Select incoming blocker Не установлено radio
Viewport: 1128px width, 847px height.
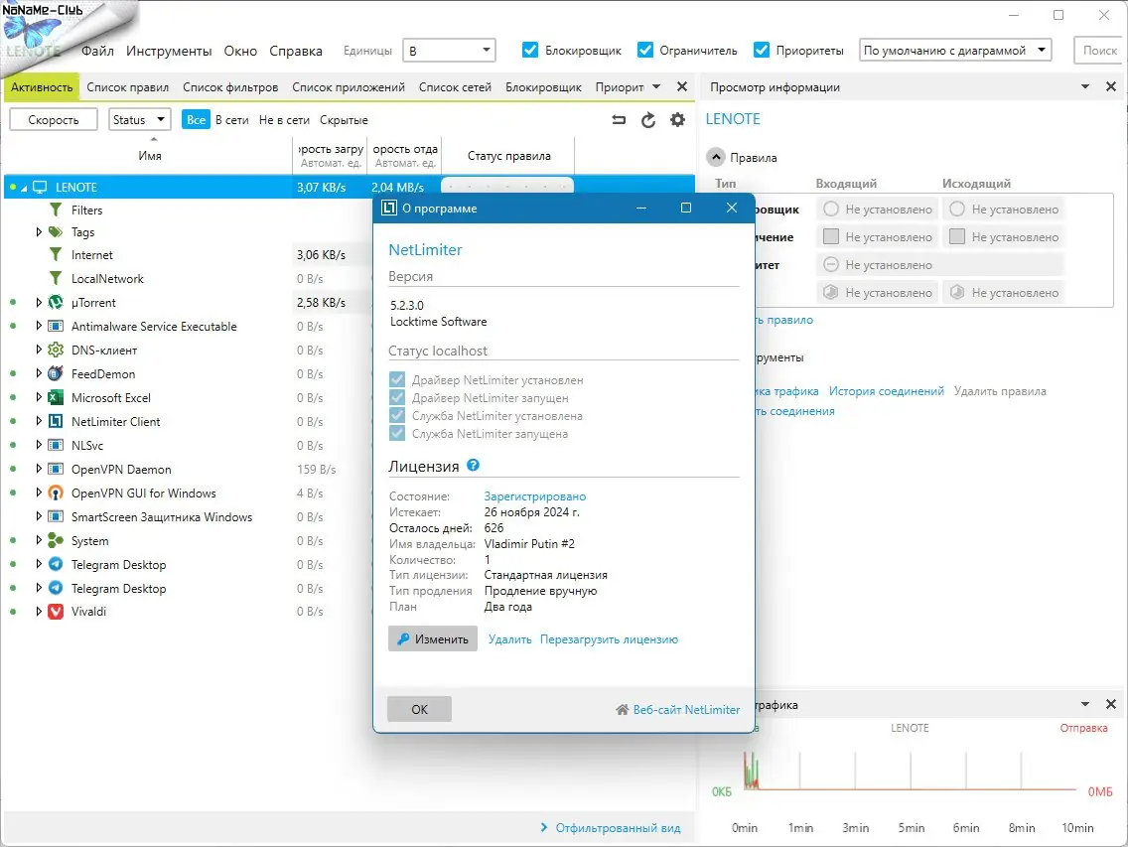tap(831, 209)
